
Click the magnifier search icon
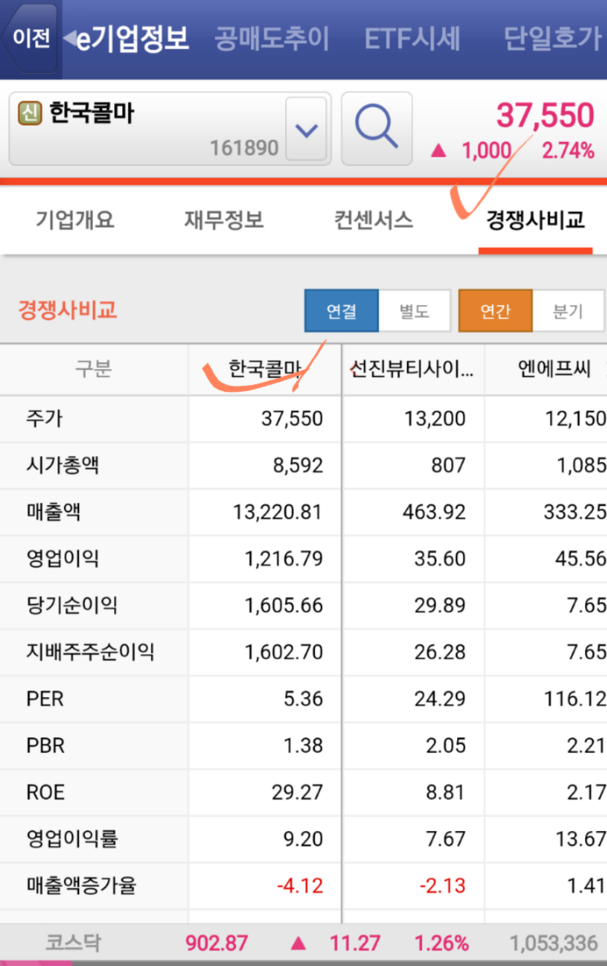pyautogui.click(x=376, y=129)
